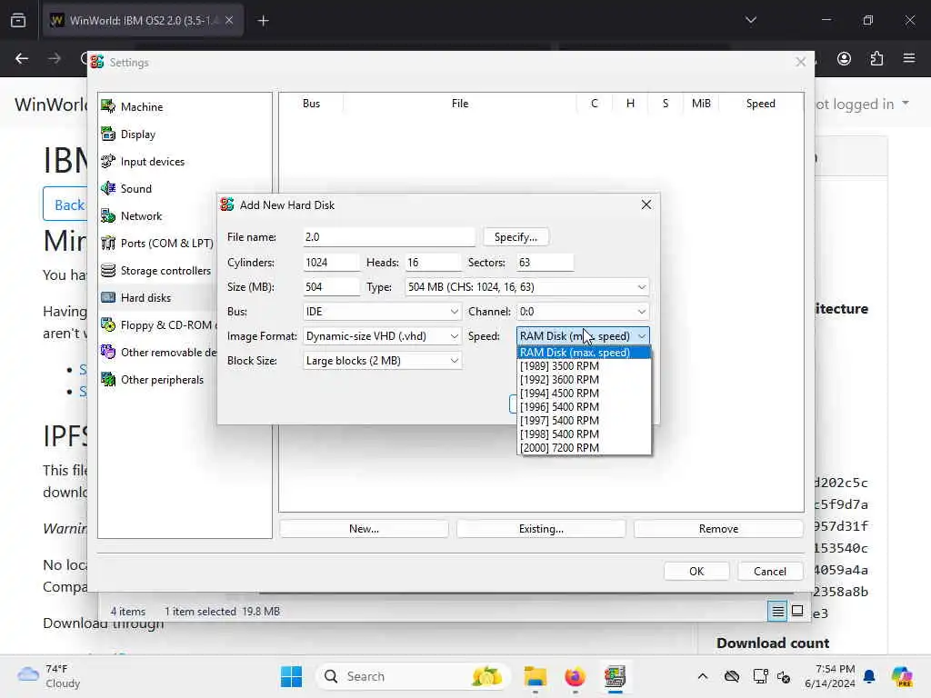
Task: Click the 86Box icon in the taskbar
Action: tap(616, 676)
